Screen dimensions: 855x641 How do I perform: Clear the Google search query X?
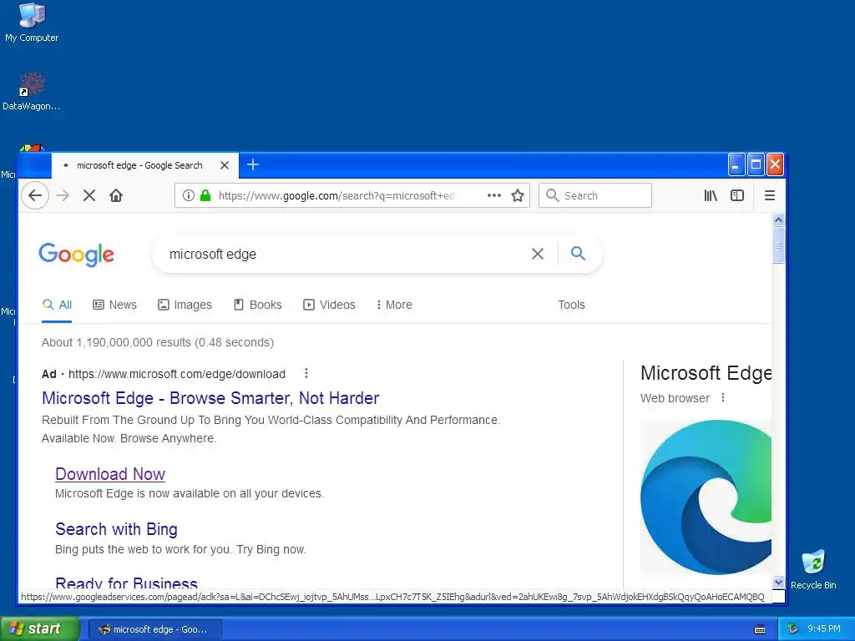(538, 254)
